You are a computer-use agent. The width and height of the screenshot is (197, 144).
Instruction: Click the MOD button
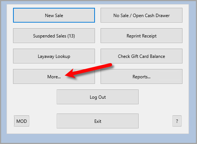pos(22,121)
